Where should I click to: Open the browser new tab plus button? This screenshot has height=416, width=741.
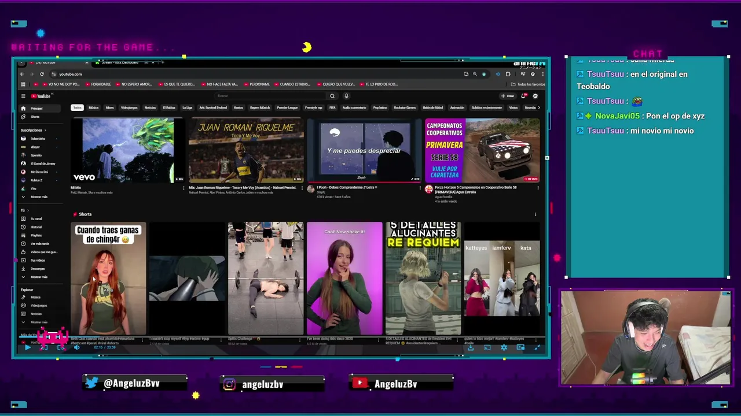[163, 62]
